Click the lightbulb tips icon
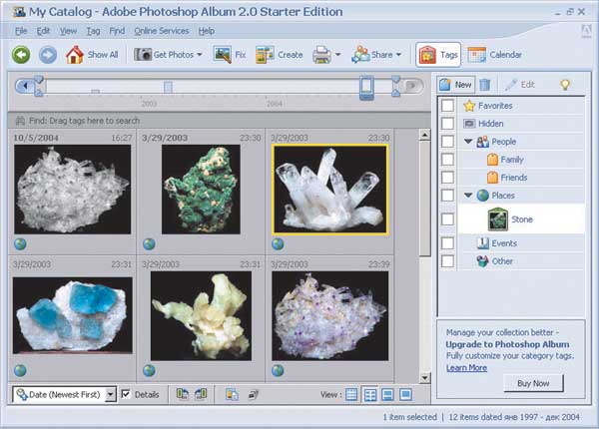 (x=565, y=85)
